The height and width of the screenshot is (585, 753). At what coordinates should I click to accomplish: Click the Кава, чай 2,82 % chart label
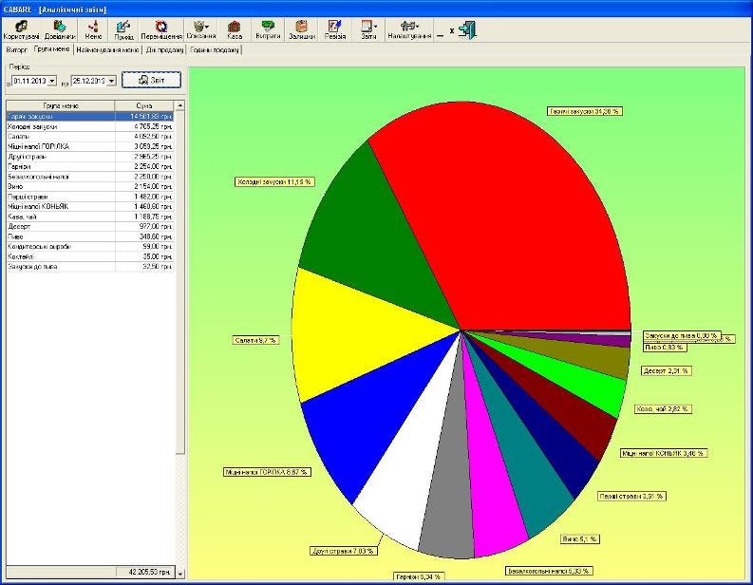pos(663,408)
